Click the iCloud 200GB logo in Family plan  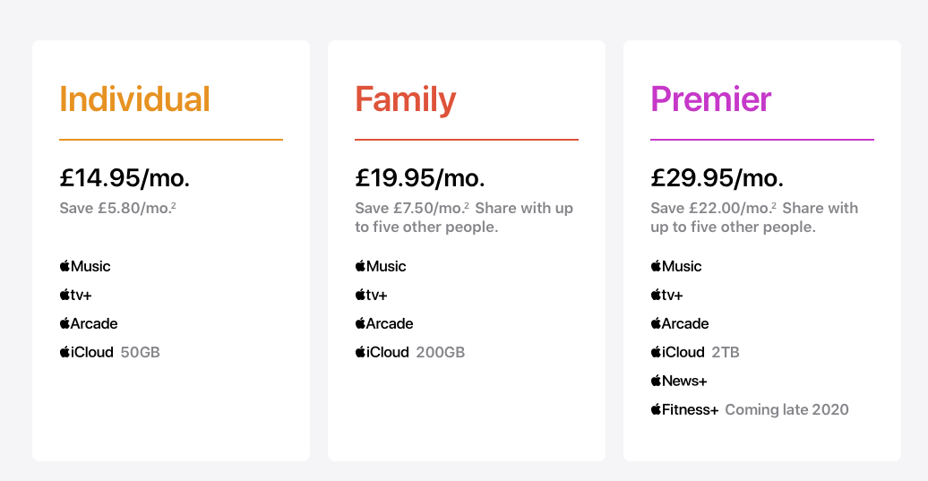click(382, 352)
